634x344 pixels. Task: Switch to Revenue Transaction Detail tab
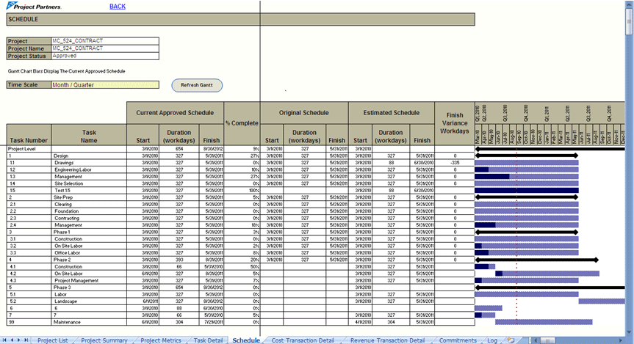click(387, 340)
